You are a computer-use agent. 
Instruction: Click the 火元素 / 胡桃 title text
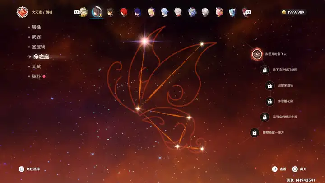click(42, 12)
